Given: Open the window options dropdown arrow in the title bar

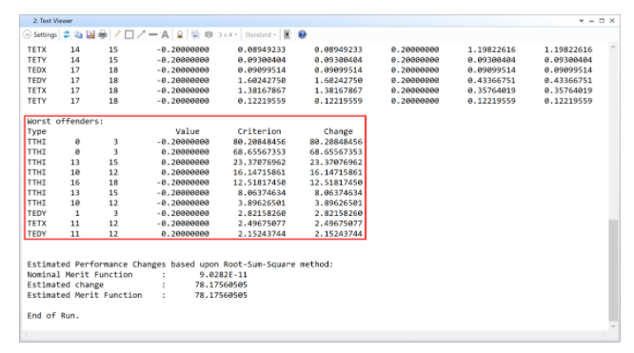Looking at the screenshot, I should (x=581, y=21).
